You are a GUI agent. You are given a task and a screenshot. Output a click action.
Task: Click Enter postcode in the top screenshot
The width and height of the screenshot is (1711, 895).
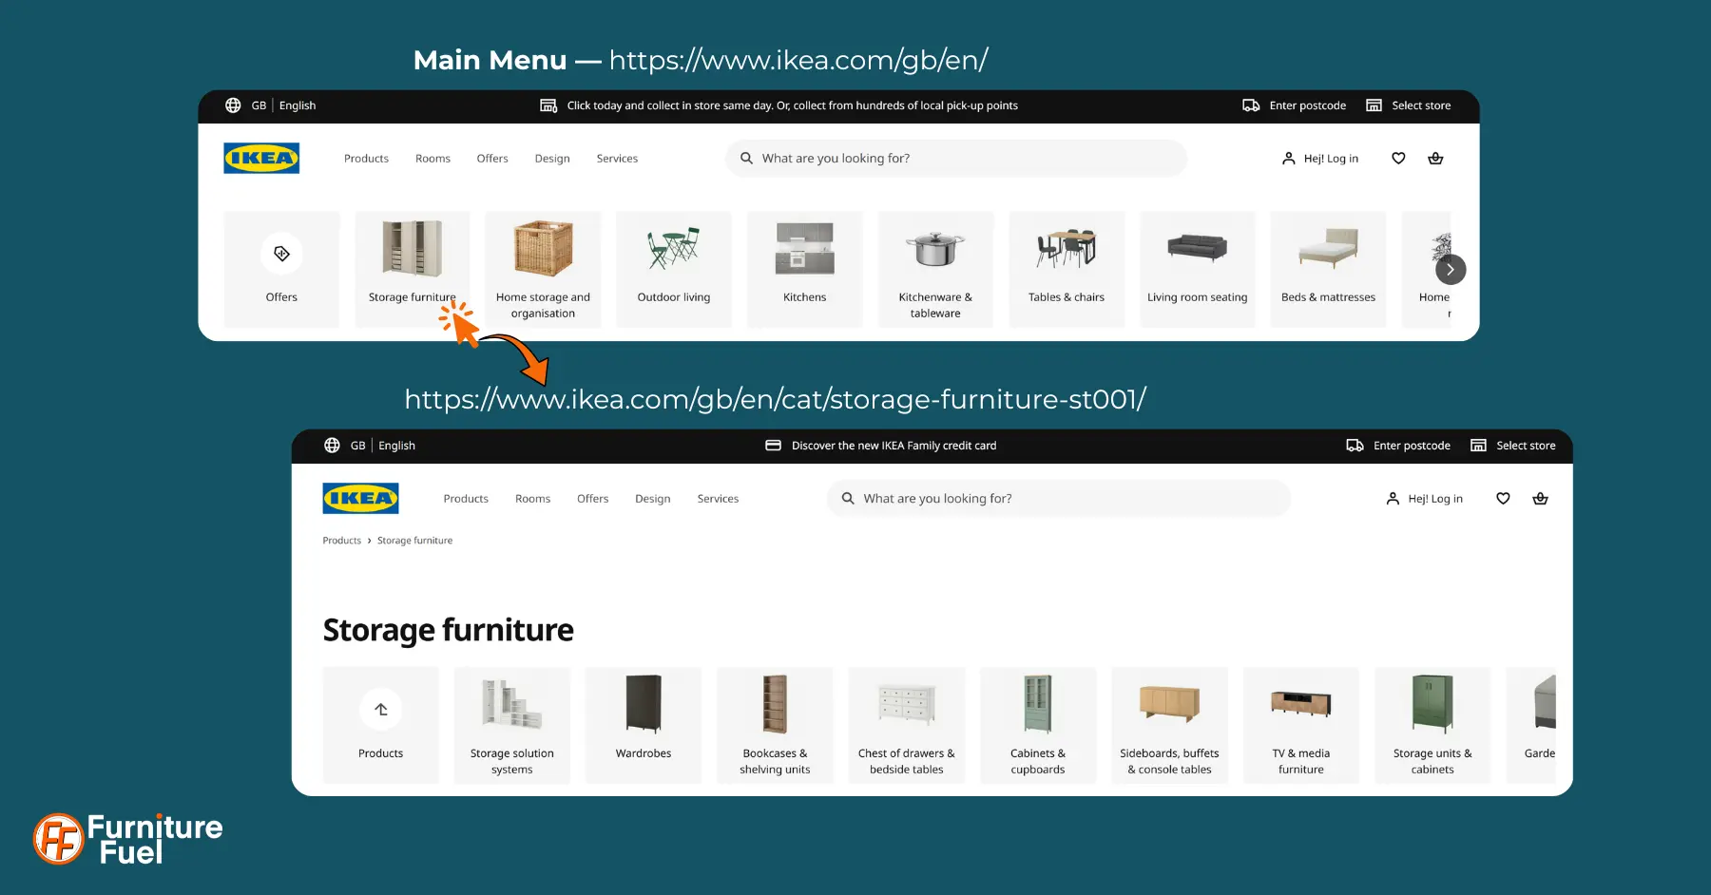tap(1307, 105)
